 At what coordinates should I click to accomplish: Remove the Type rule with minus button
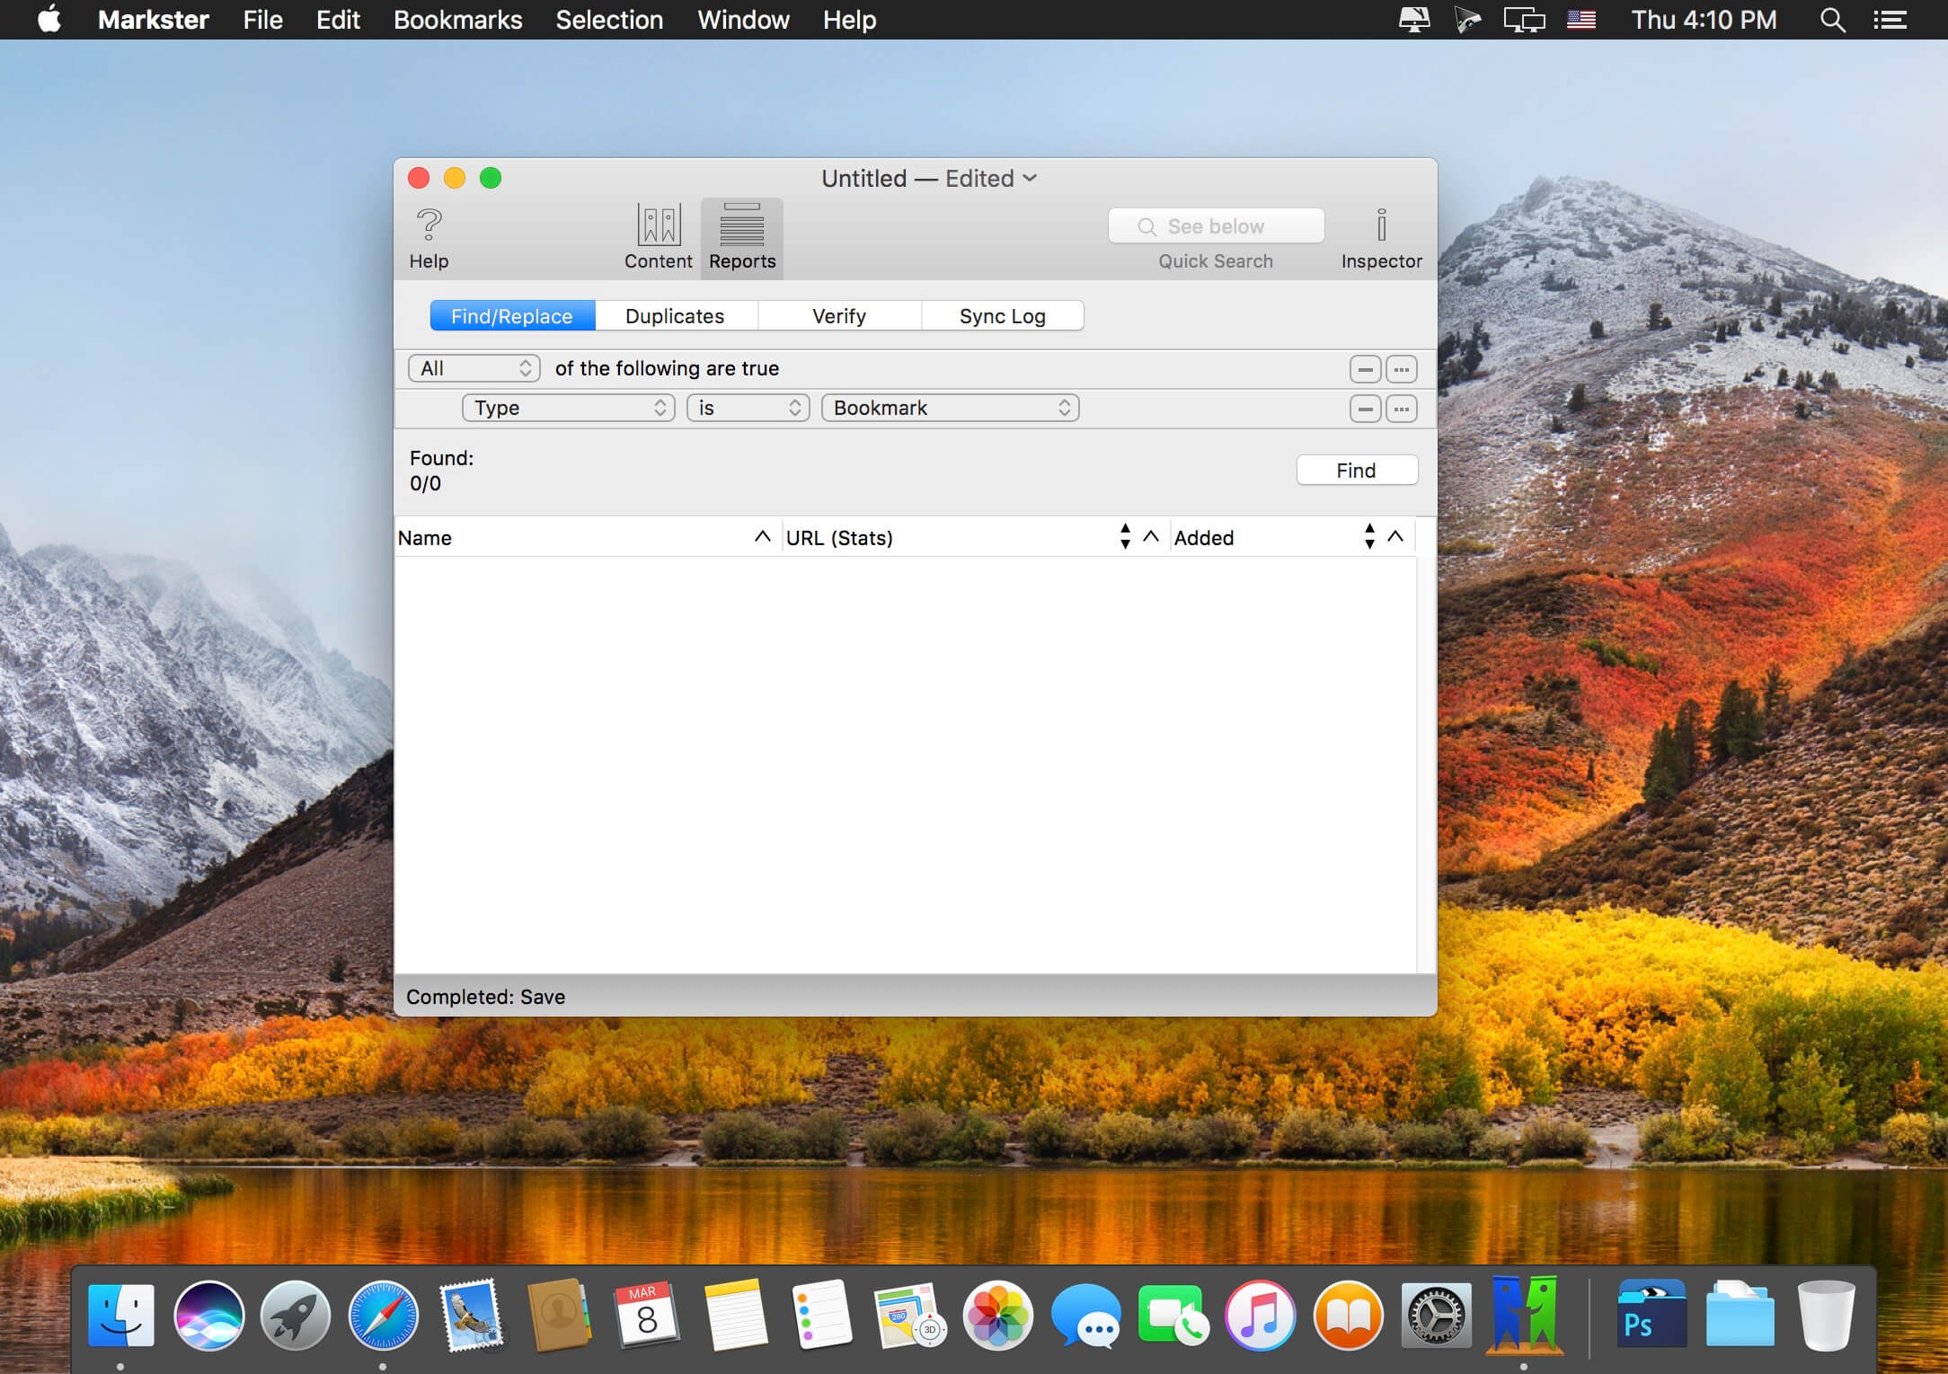[x=1365, y=410]
